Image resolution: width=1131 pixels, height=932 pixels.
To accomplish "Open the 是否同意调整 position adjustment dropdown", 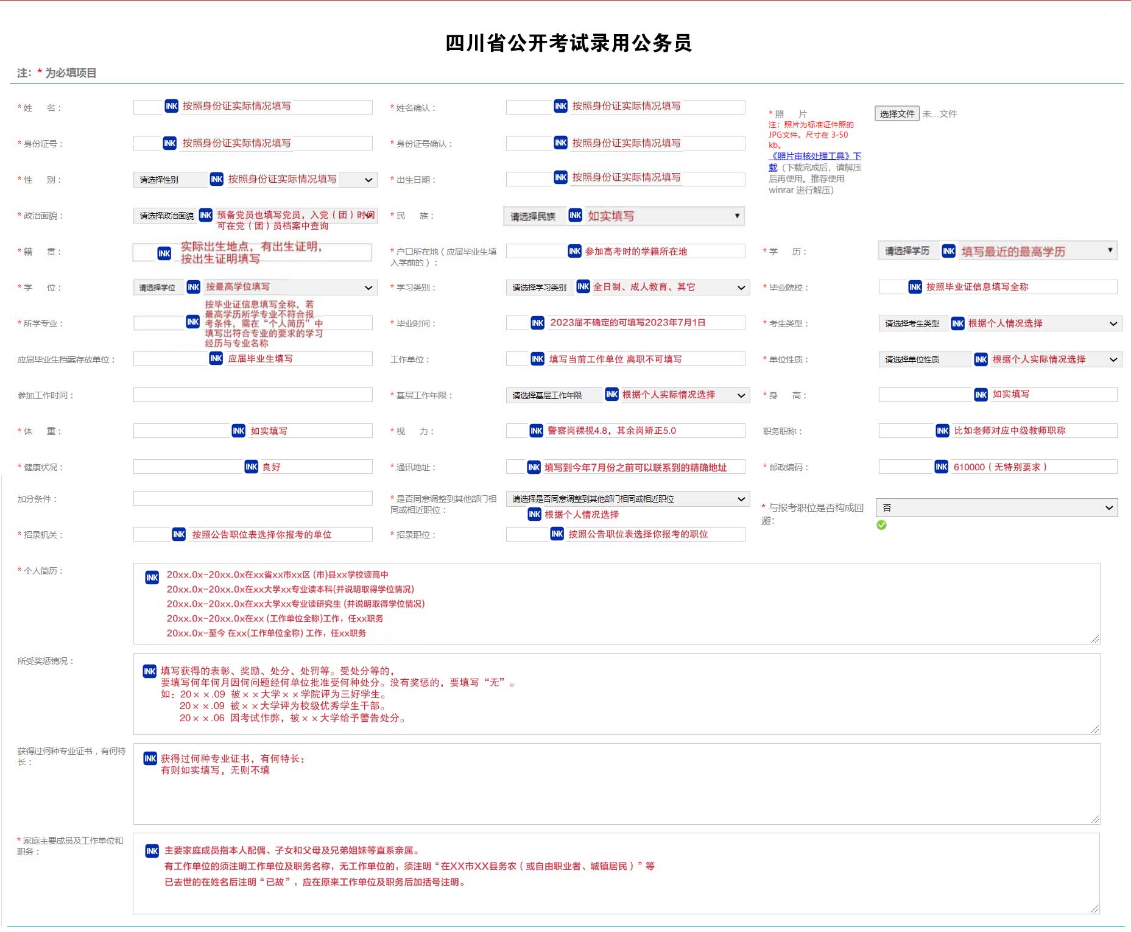I will (741, 499).
